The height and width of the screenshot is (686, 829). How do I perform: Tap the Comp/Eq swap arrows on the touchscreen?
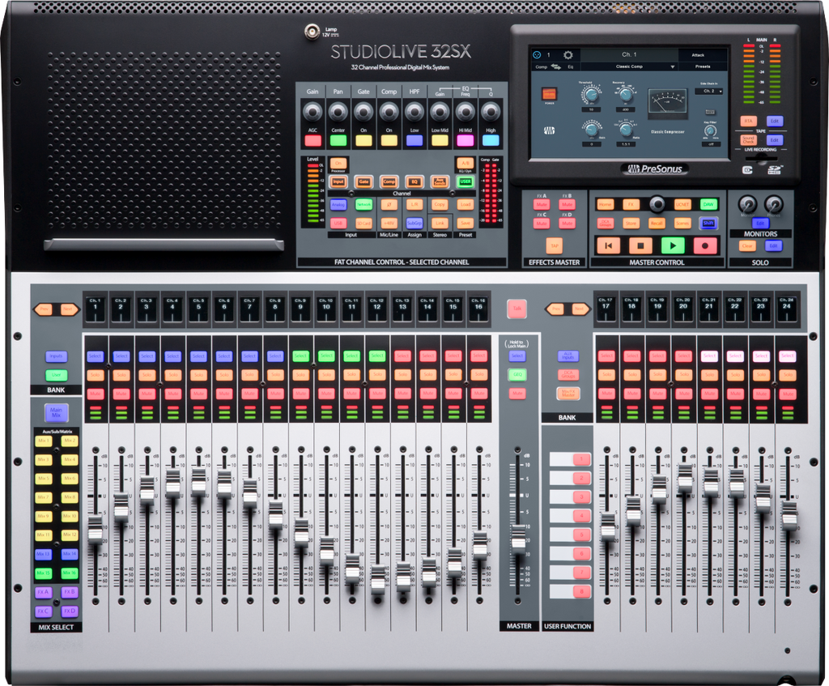(x=555, y=66)
